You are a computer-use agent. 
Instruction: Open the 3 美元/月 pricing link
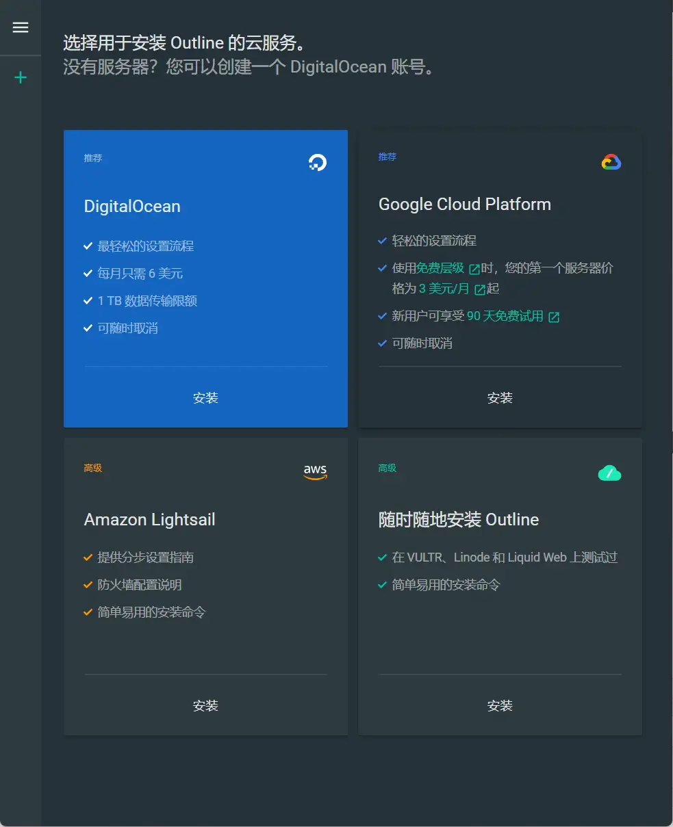(444, 289)
